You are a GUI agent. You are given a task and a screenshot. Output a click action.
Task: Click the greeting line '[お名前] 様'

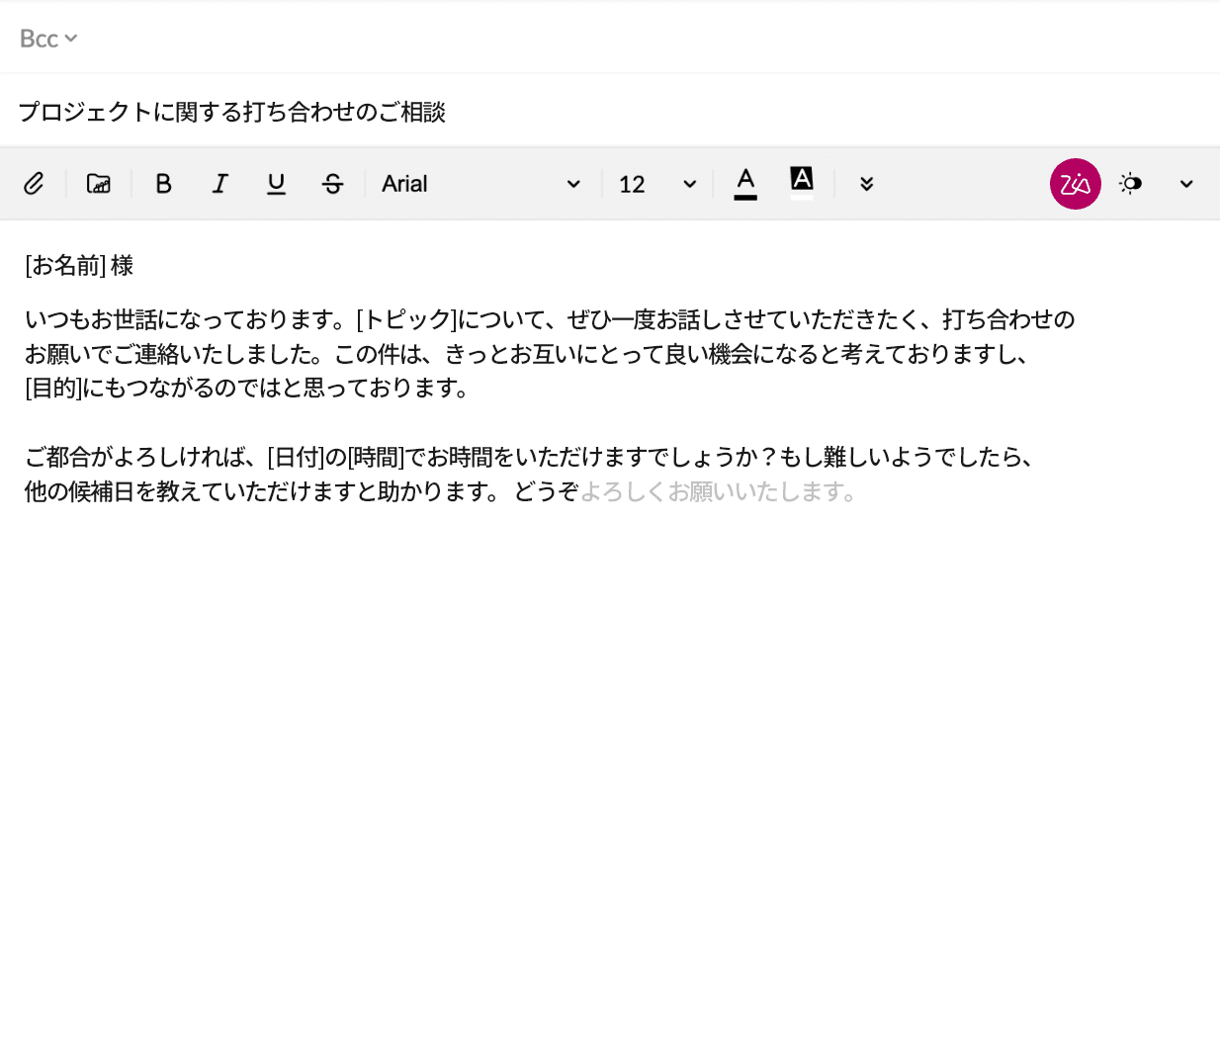point(79,266)
